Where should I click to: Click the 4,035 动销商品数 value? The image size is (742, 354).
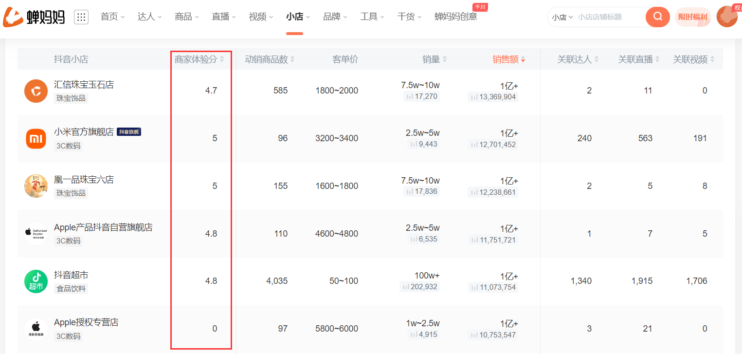click(x=277, y=281)
